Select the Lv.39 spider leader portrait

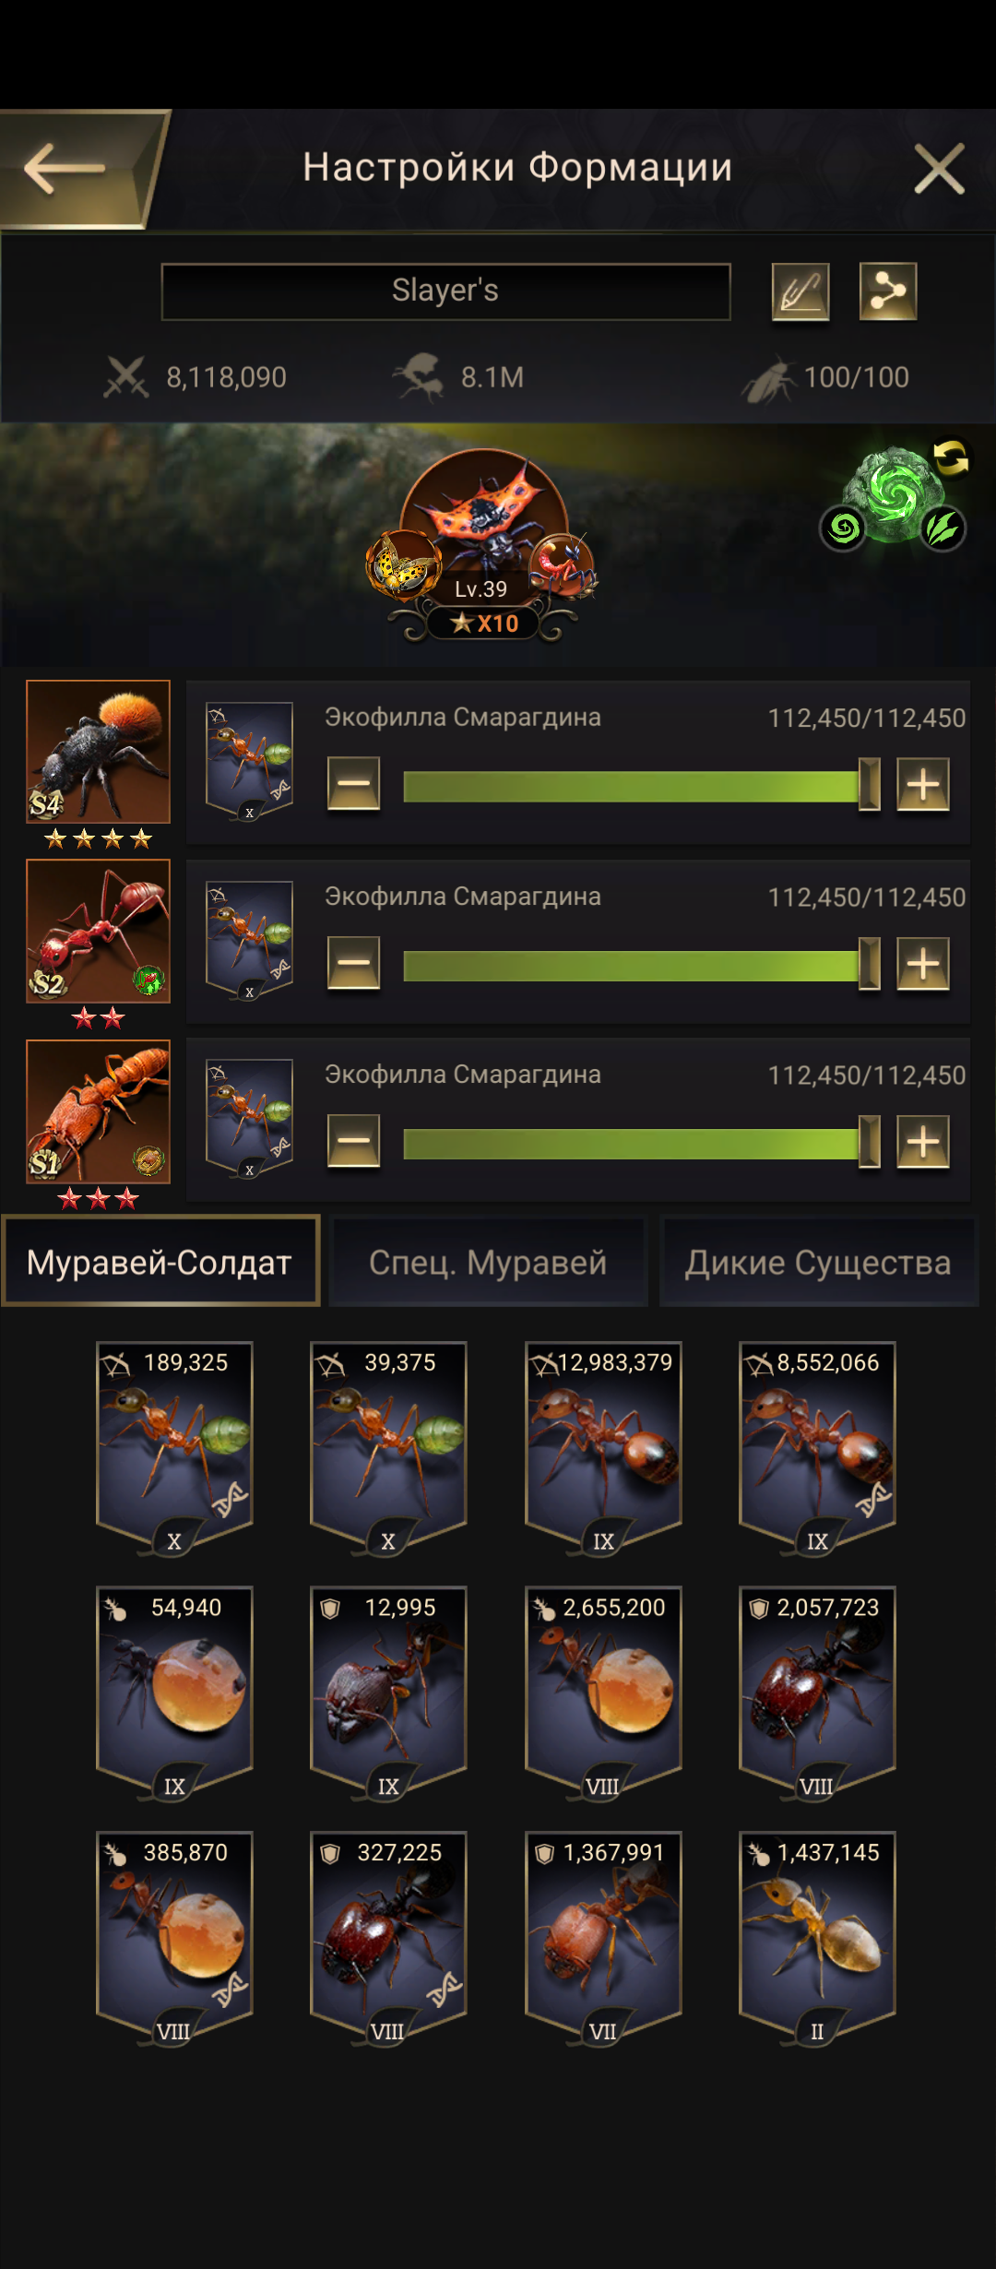tap(483, 517)
